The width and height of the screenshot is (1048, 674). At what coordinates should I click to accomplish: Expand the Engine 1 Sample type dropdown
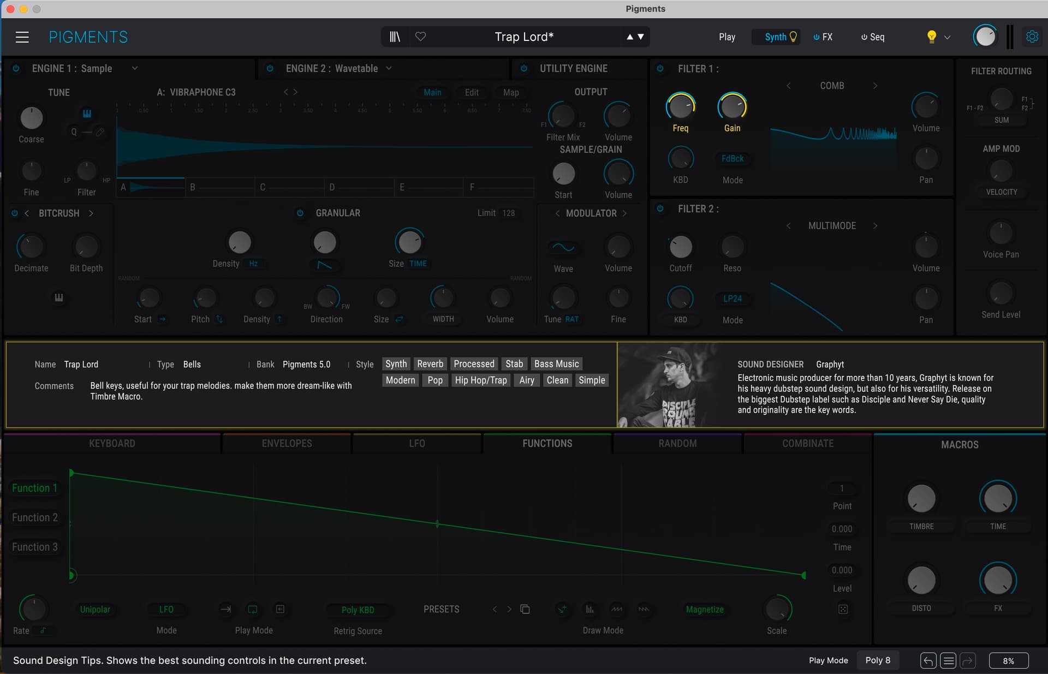135,68
